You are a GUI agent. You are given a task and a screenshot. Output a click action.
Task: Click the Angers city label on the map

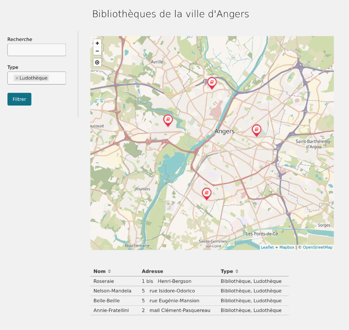(224, 132)
